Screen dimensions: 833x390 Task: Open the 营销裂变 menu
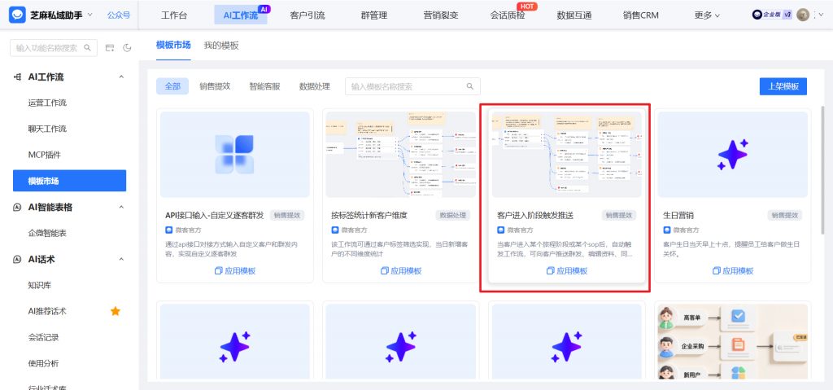coord(441,15)
